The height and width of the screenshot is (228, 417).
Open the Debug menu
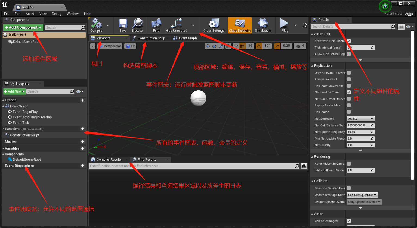[x=57, y=14]
